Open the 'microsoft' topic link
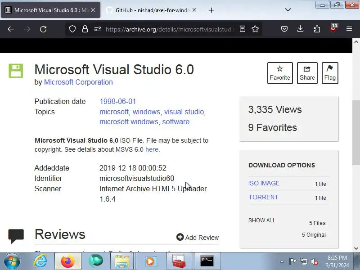 114,112
